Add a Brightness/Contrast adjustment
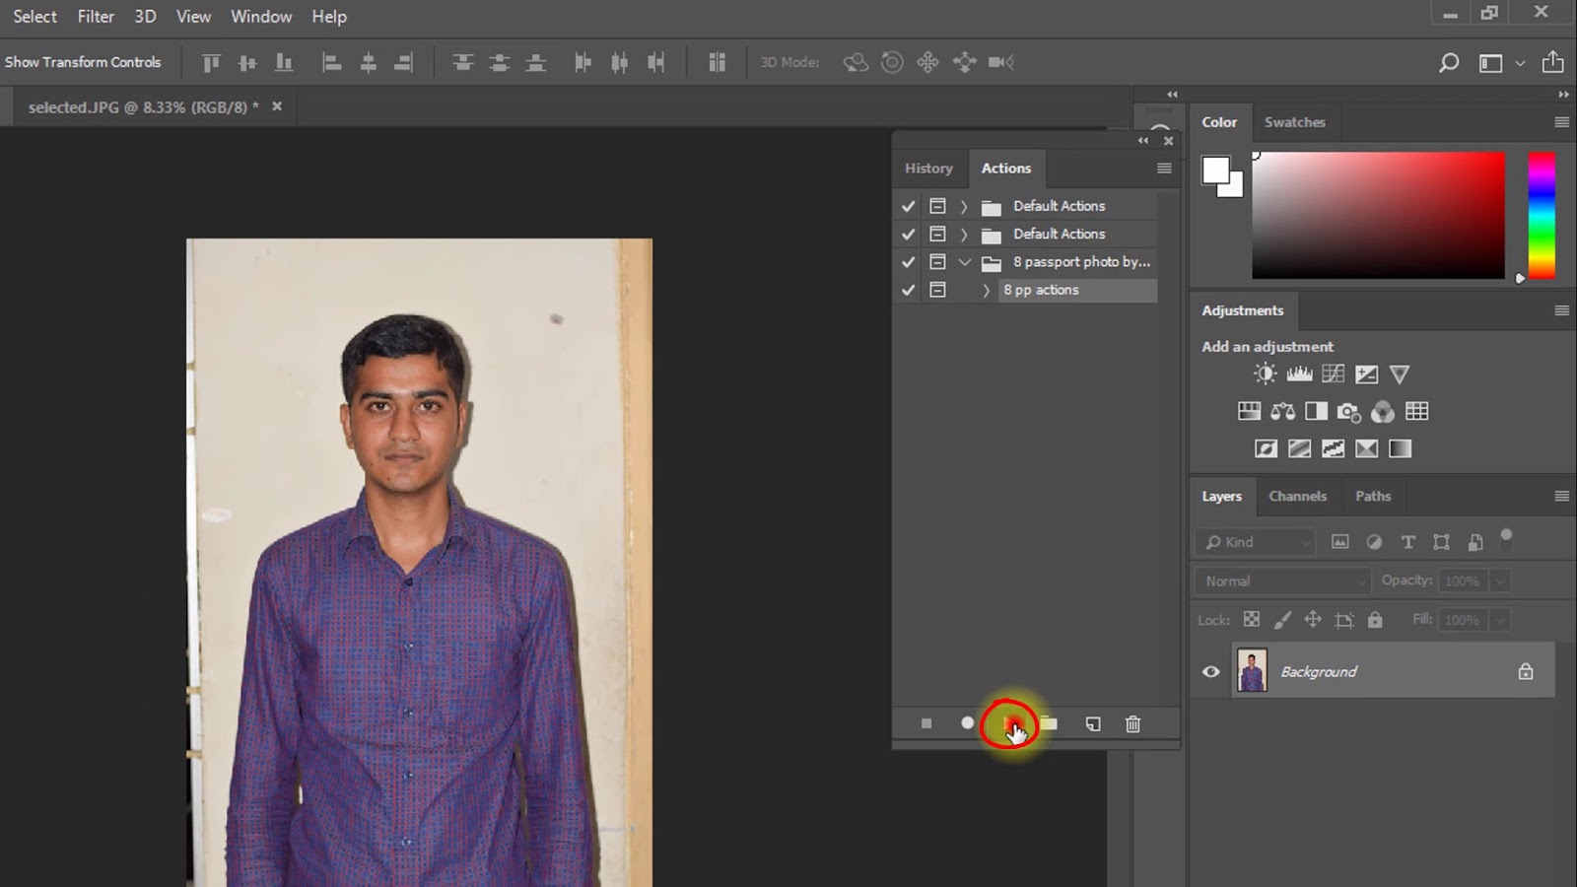This screenshot has height=887, width=1577. click(x=1265, y=374)
